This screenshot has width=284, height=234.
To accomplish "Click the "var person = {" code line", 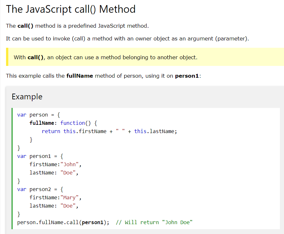I will [x=37, y=115].
